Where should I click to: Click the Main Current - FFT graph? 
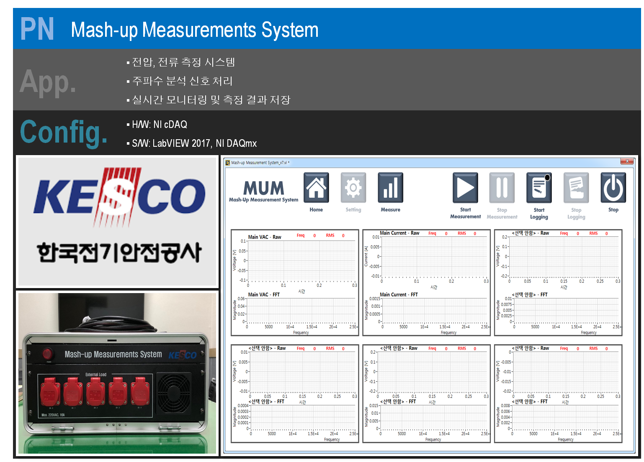click(434, 310)
